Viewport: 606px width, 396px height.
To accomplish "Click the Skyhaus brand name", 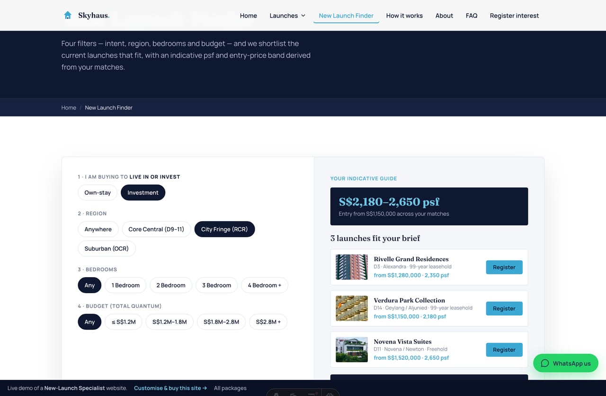I will tap(94, 16).
